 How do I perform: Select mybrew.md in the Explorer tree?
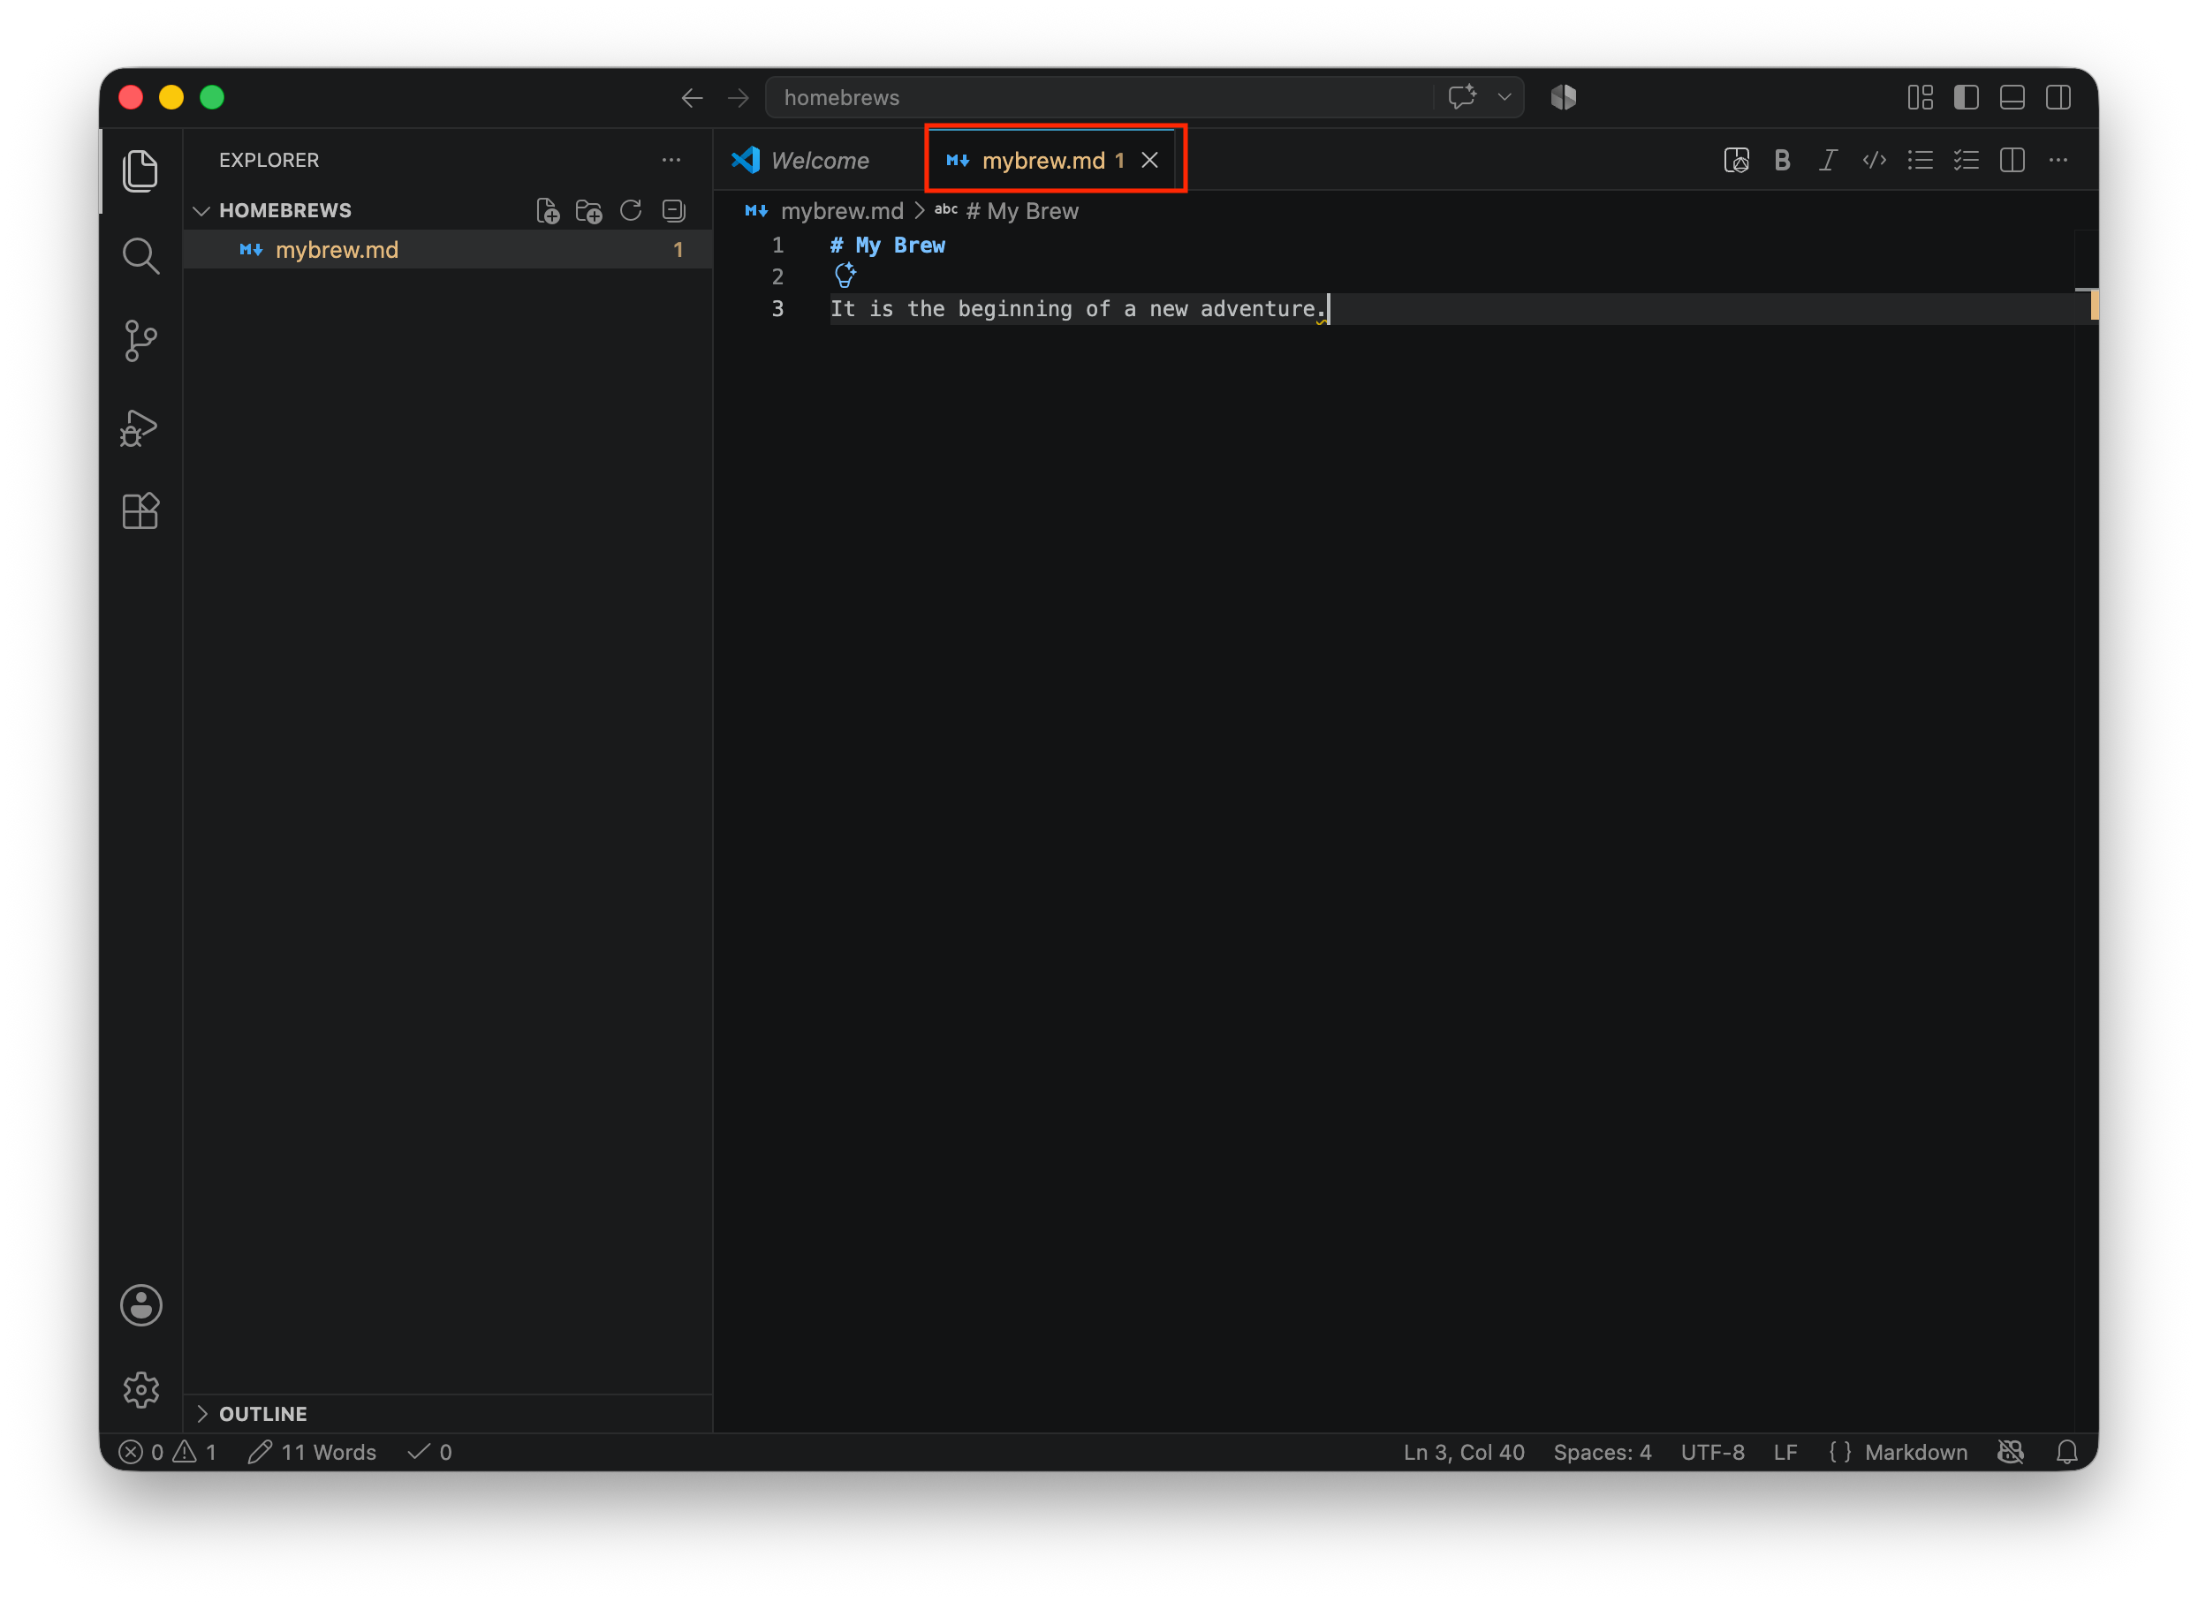[x=448, y=250]
